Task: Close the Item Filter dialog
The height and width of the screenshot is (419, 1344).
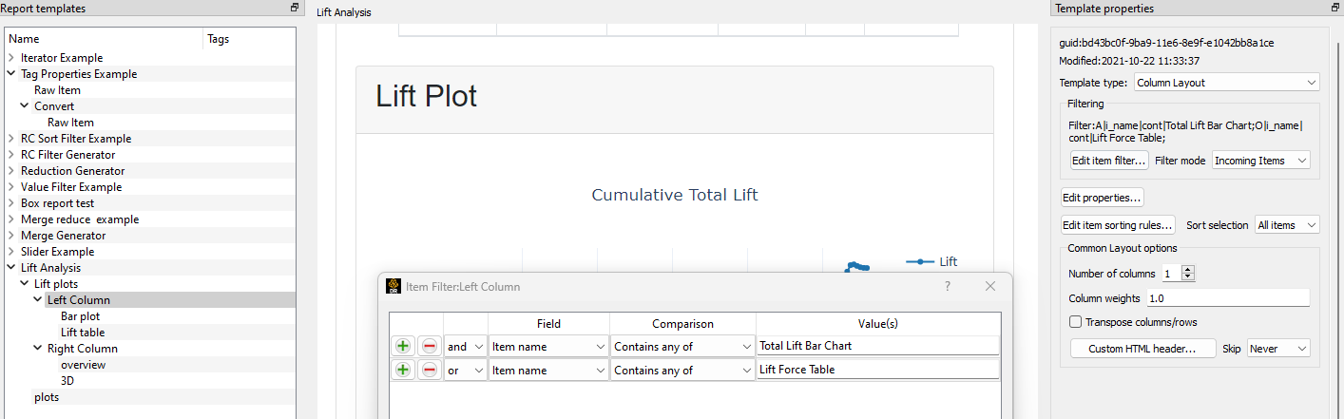Action: point(990,286)
